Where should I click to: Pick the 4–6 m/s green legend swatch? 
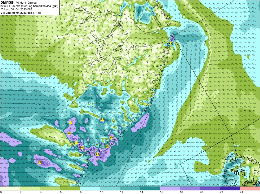(x=50, y=188)
